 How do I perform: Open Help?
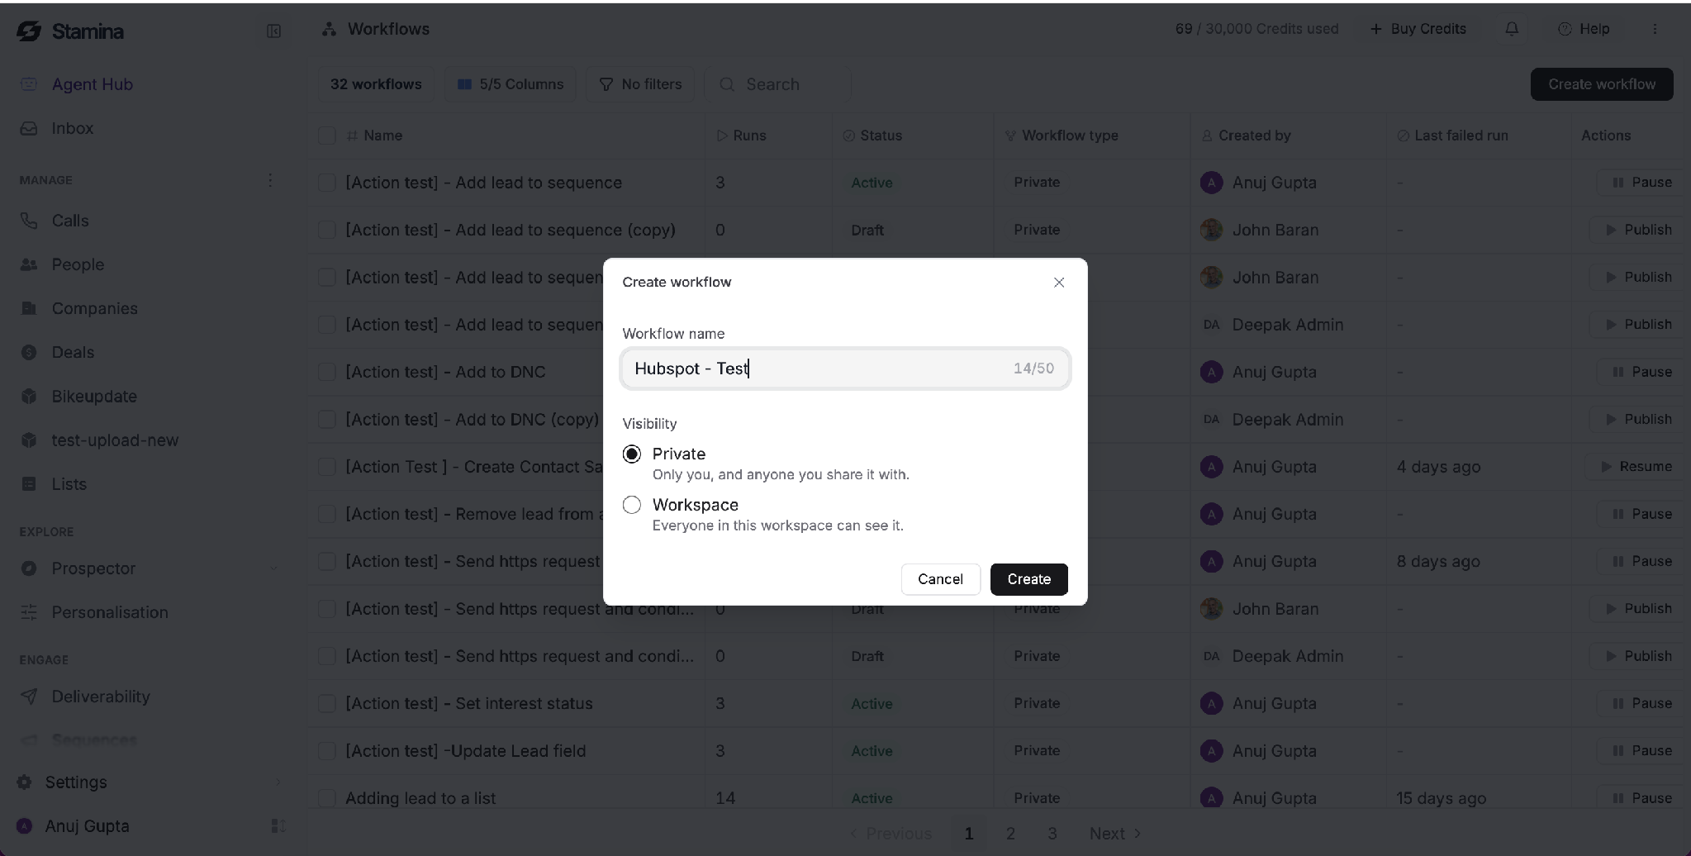[x=1584, y=29]
